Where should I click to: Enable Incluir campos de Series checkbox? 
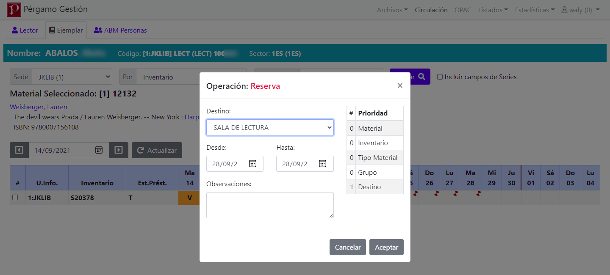(440, 77)
